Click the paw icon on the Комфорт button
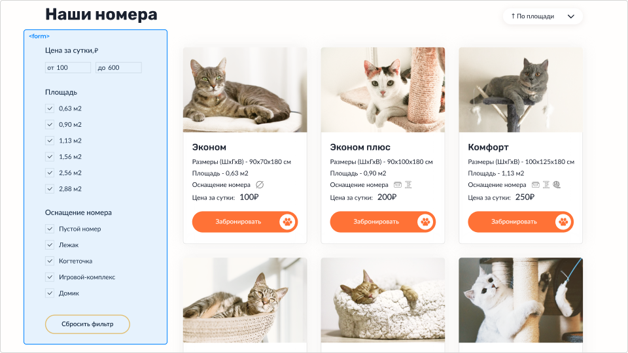The width and height of the screenshot is (628, 353). tap(563, 222)
